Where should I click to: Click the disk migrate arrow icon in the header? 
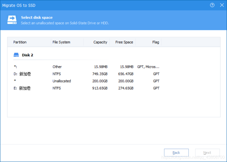click(12, 20)
